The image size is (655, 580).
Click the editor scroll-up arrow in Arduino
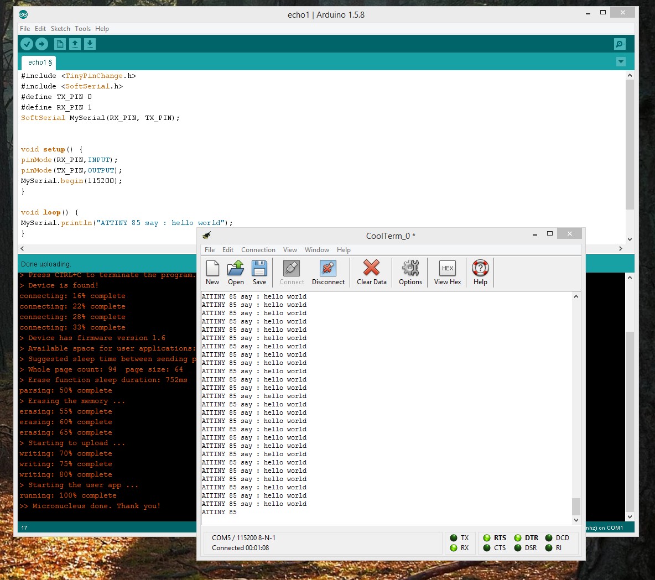pyautogui.click(x=630, y=76)
